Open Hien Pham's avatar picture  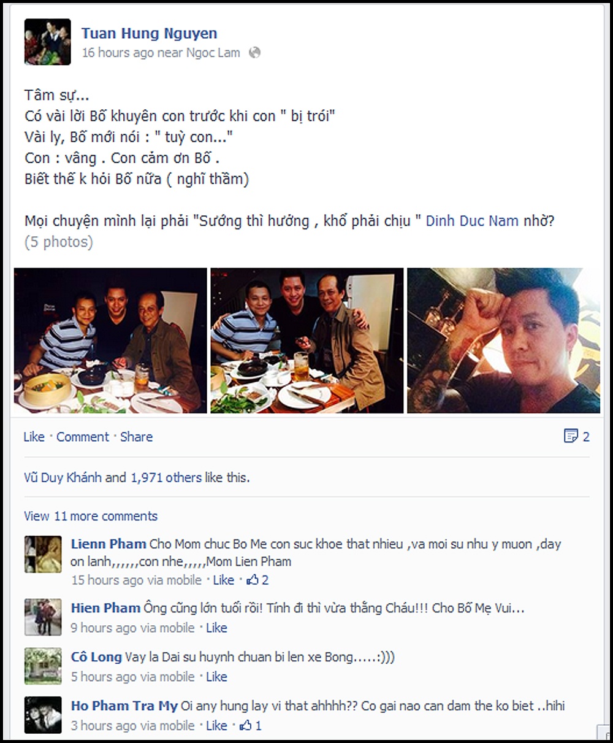pyautogui.click(x=43, y=617)
